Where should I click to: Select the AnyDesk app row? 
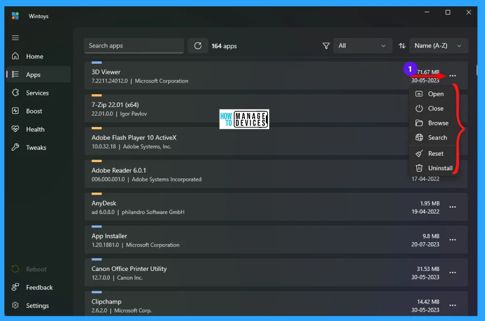pyautogui.click(x=276, y=207)
